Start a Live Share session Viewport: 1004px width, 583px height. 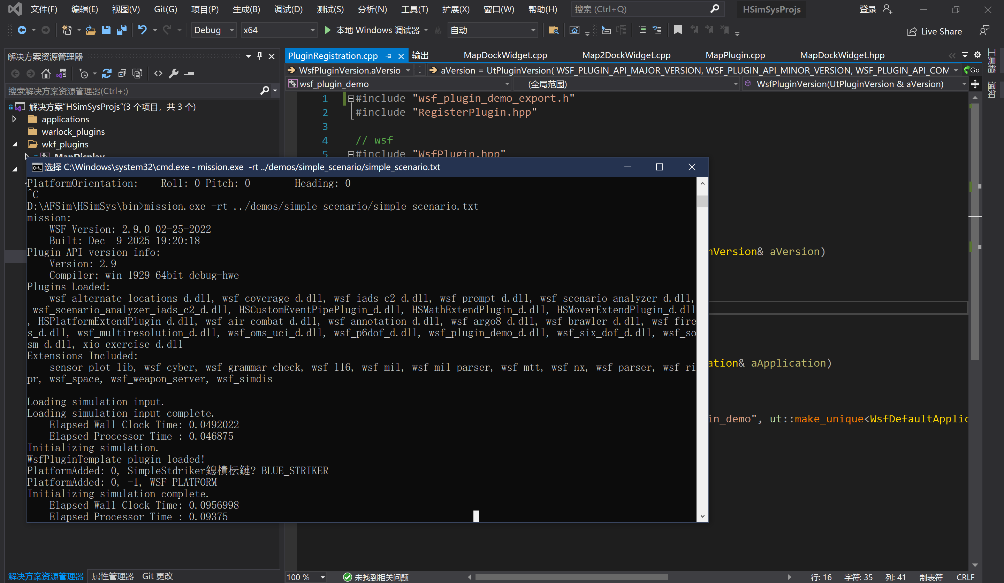(x=935, y=31)
